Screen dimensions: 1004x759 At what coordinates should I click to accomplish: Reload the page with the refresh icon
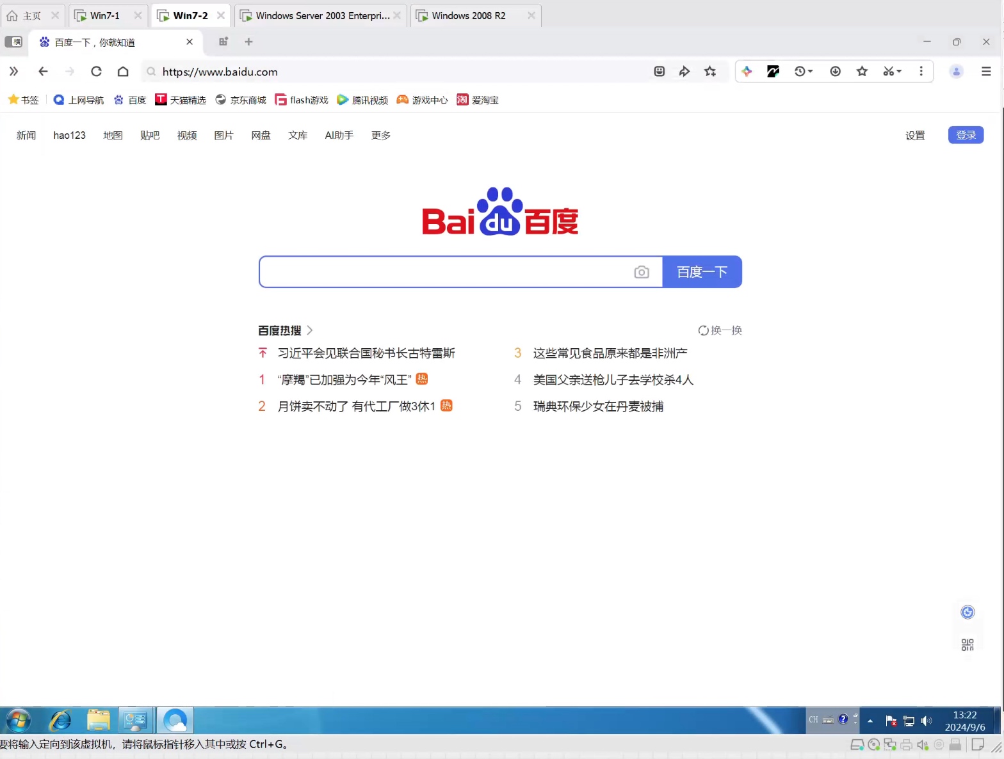pyautogui.click(x=96, y=72)
